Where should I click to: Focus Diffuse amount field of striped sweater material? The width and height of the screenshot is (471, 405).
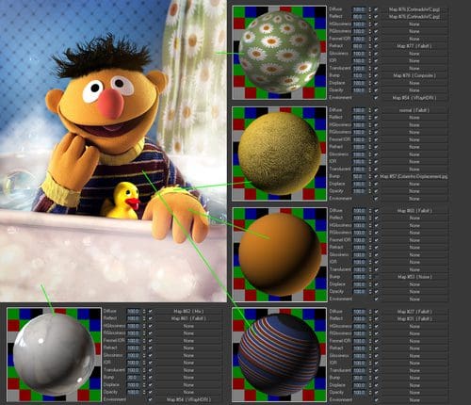pyautogui.click(x=359, y=312)
